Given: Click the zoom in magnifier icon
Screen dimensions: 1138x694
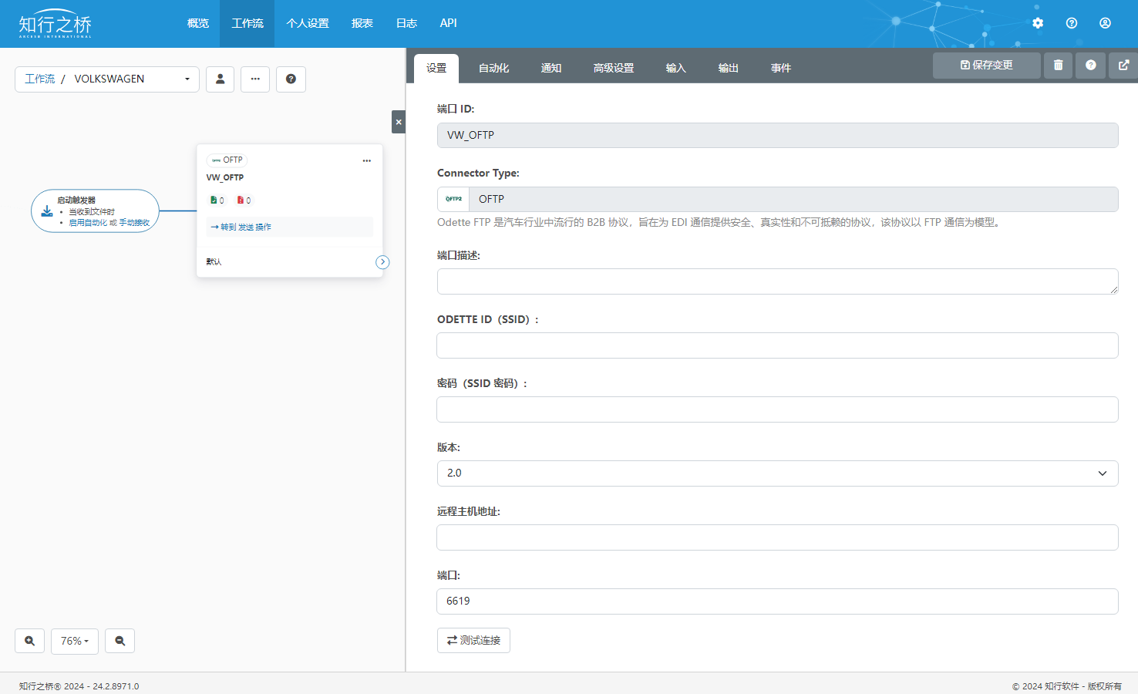Looking at the screenshot, I should click(x=29, y=641).
